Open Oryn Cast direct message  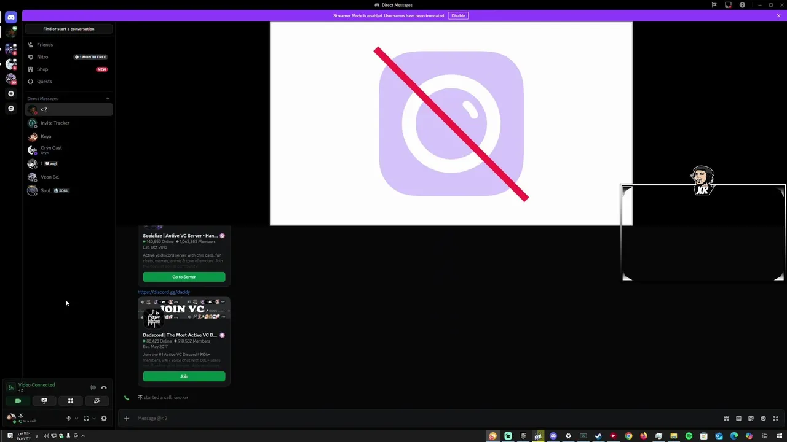[x=69, y=150]
